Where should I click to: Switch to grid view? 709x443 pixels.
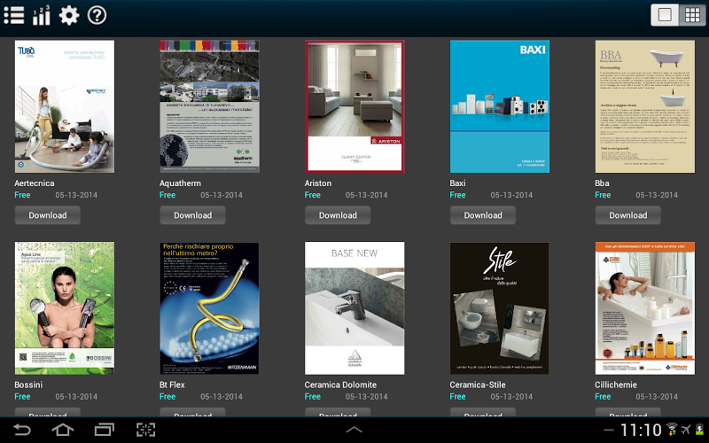tap(692, 15)
